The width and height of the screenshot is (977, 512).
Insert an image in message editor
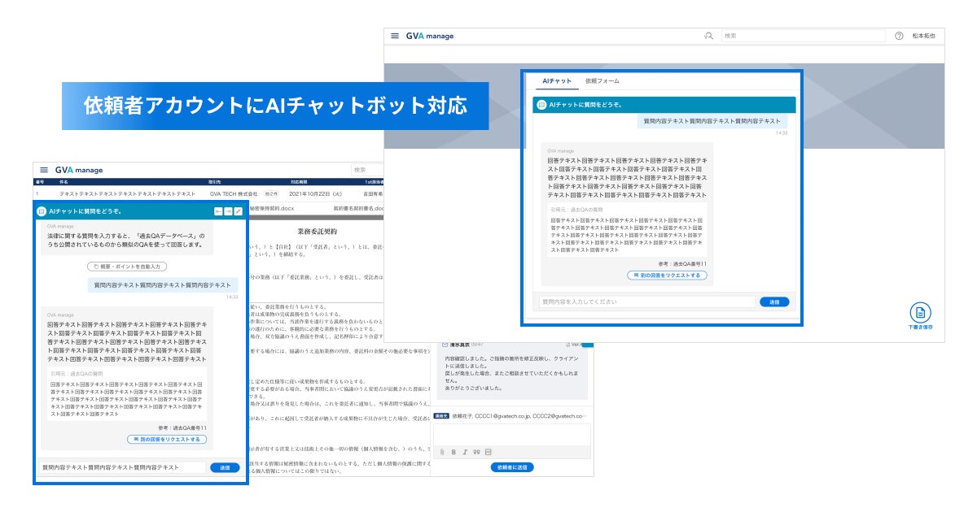click(488, 452)
